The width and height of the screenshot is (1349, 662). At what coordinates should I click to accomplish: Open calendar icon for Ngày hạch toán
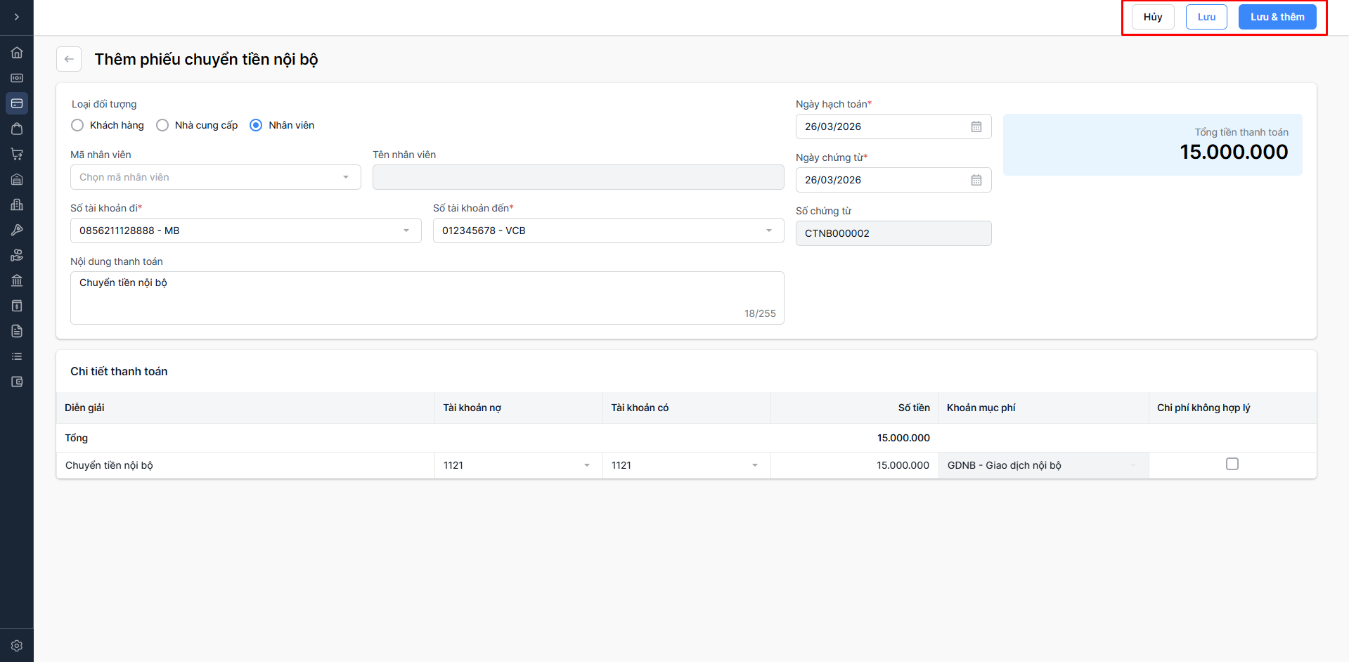click(976, 126)
